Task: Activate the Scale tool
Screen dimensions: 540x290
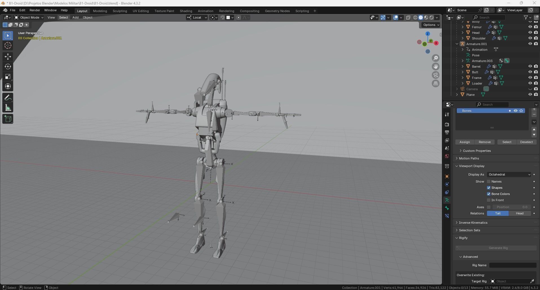Action: (x=8, y=76)
